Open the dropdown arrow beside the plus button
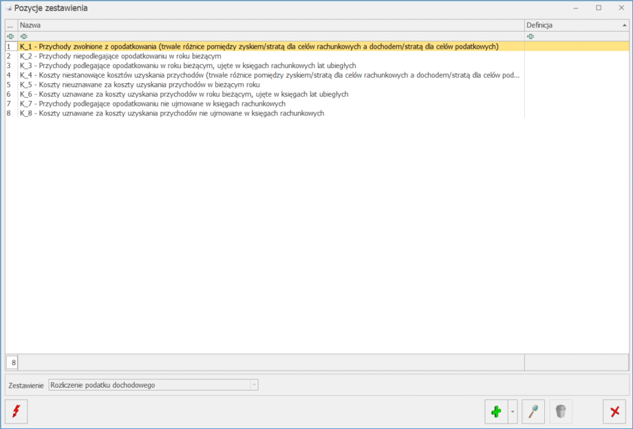 [513, 411]
